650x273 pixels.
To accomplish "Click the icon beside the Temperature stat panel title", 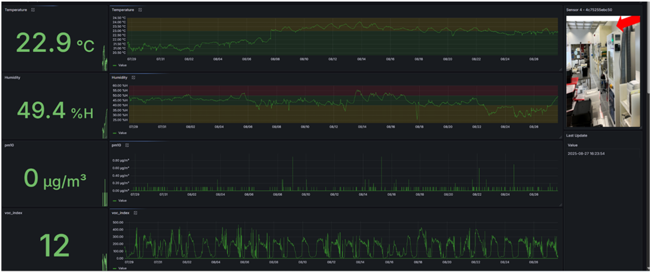I will [33, 10].
